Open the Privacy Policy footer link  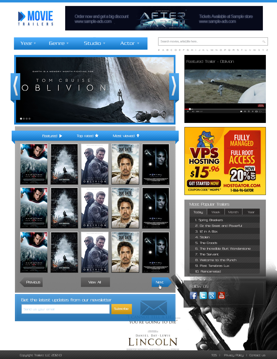234,355
